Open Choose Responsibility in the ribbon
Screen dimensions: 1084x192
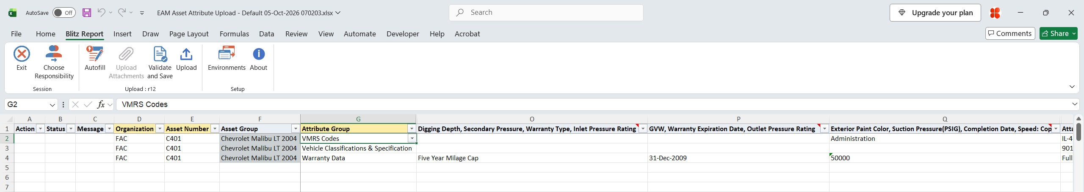click(x=54, y=63)
